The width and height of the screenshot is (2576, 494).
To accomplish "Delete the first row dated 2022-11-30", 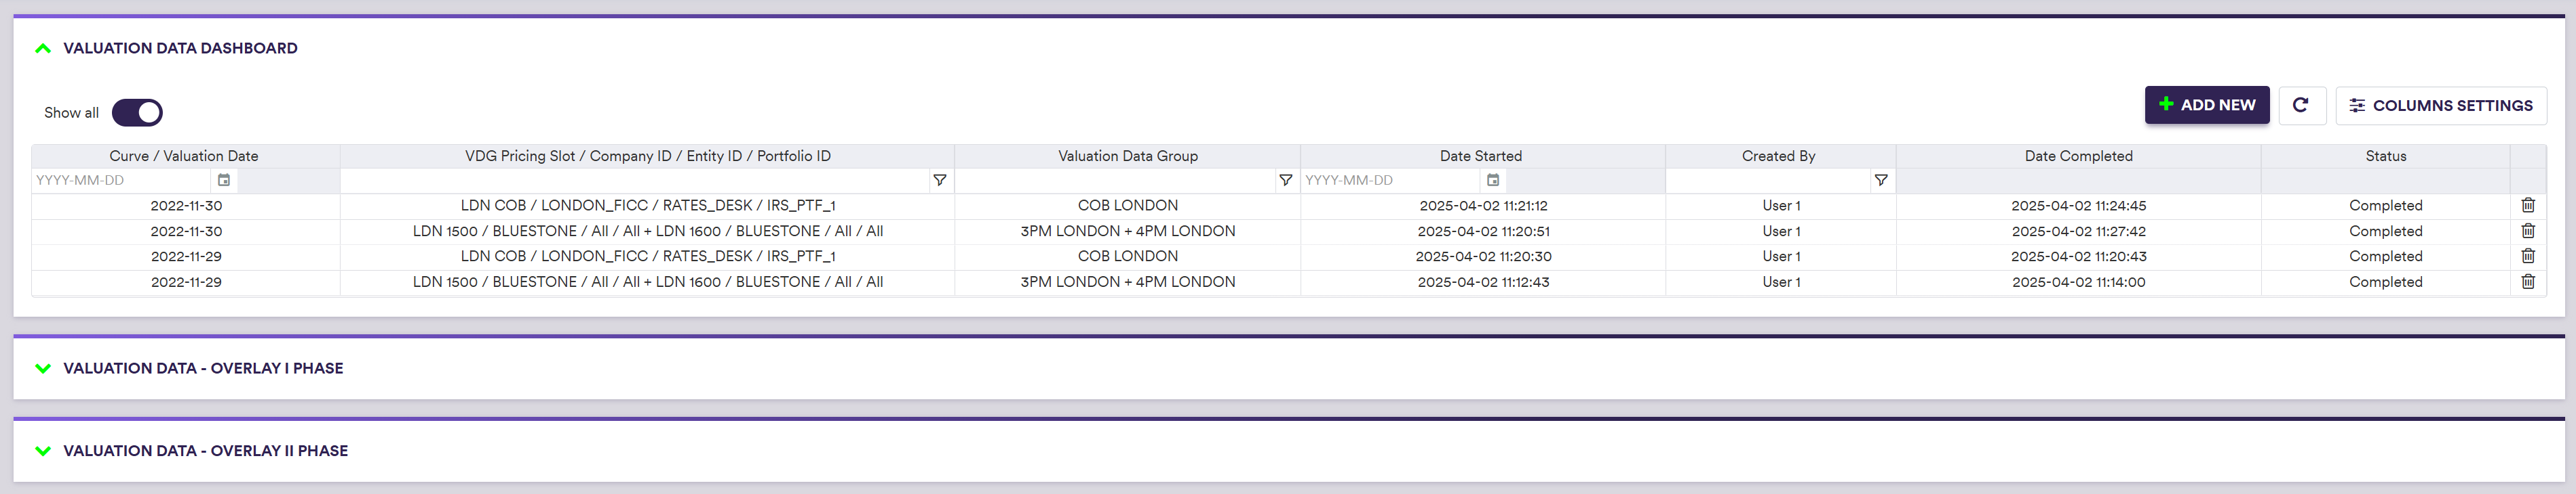I will click(x=2527, y=206).
